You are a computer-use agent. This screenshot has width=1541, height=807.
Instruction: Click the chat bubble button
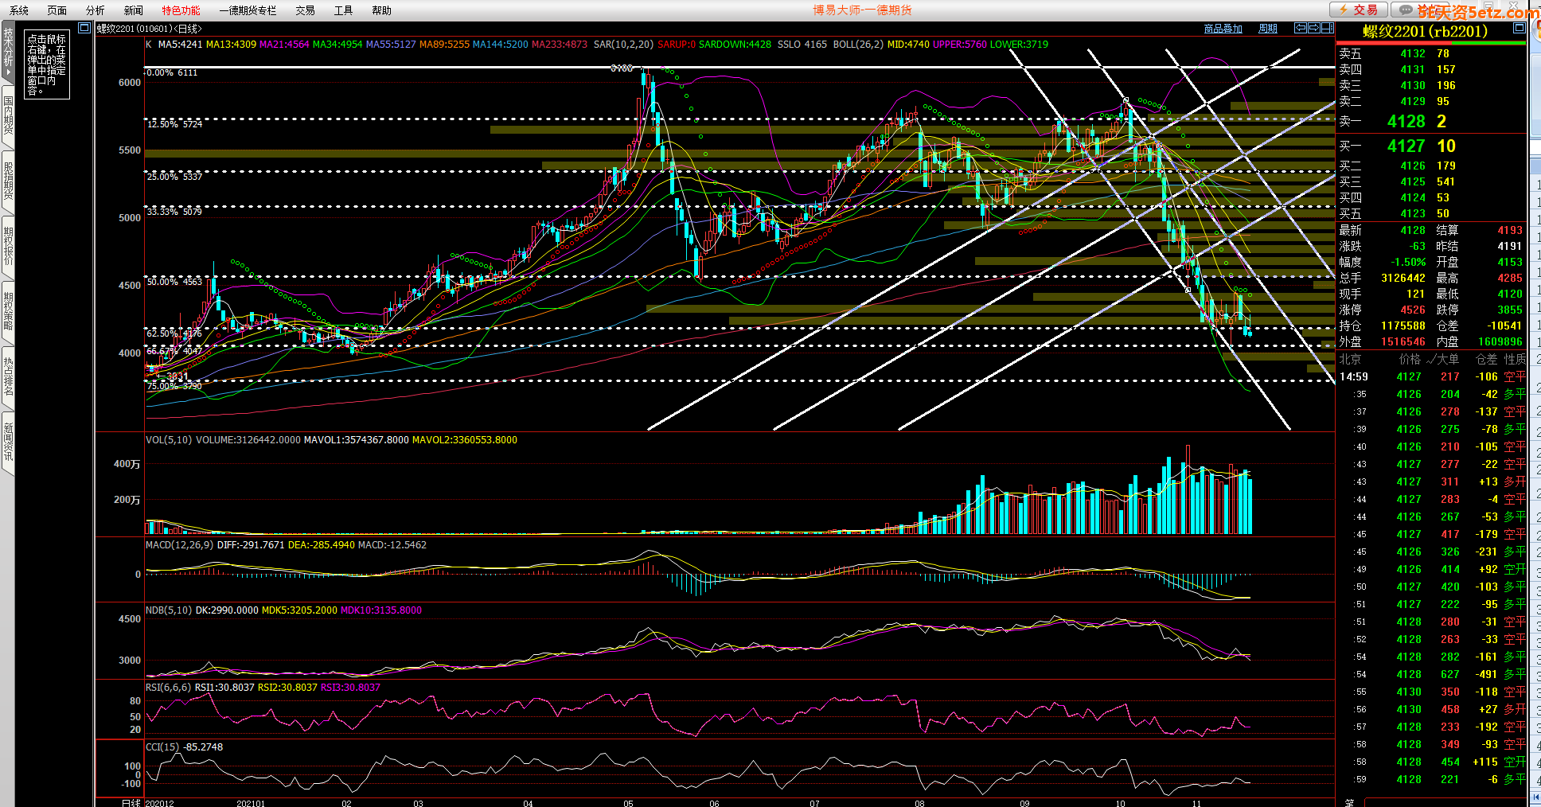coord(1406,10)
